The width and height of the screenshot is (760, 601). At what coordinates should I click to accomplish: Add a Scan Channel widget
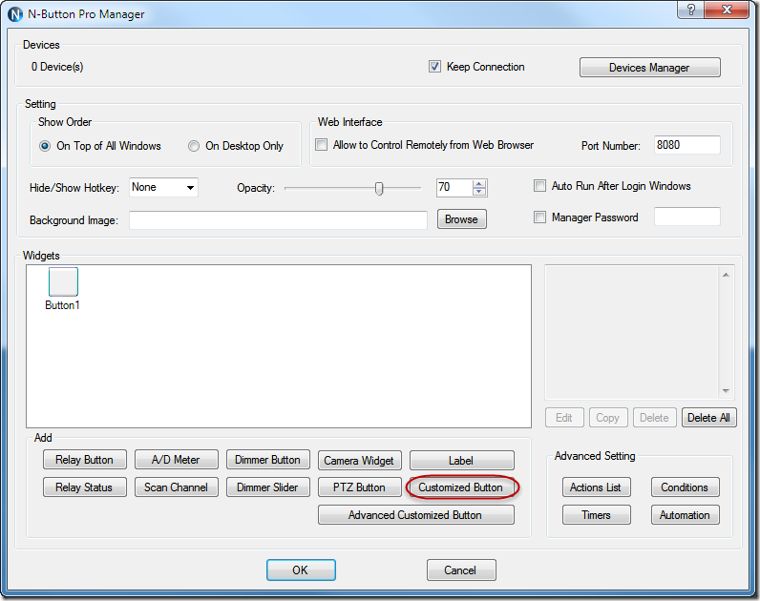(x=176, y=487)
